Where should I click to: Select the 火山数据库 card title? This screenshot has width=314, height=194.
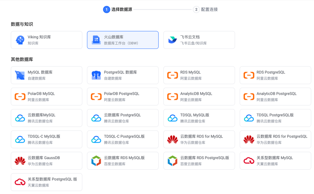click(114, 37)
